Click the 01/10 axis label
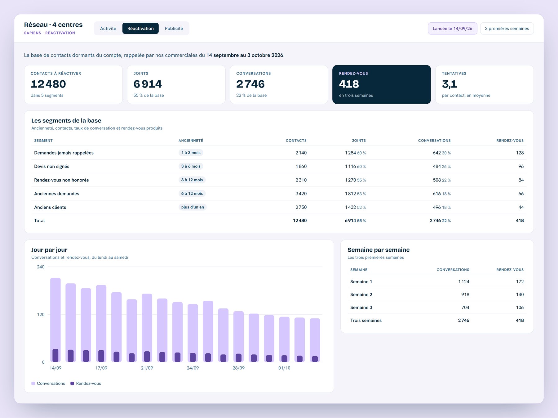Image resolution: width=558 pixels, height=418 pixels. click(284, 368)
